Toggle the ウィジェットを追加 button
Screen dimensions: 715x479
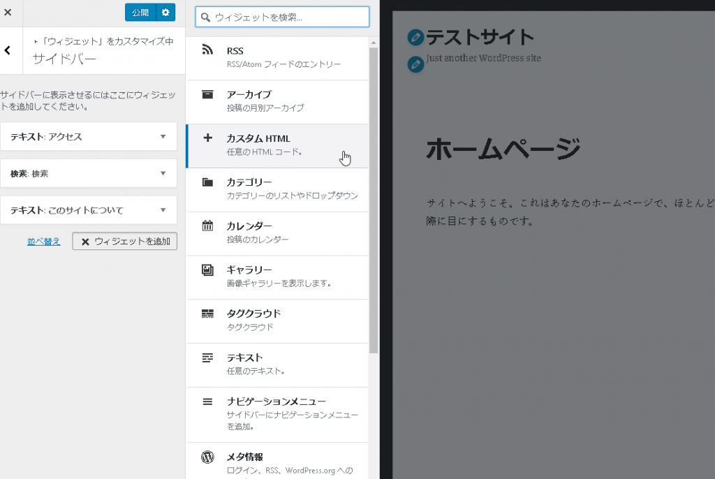coord(125,242)
